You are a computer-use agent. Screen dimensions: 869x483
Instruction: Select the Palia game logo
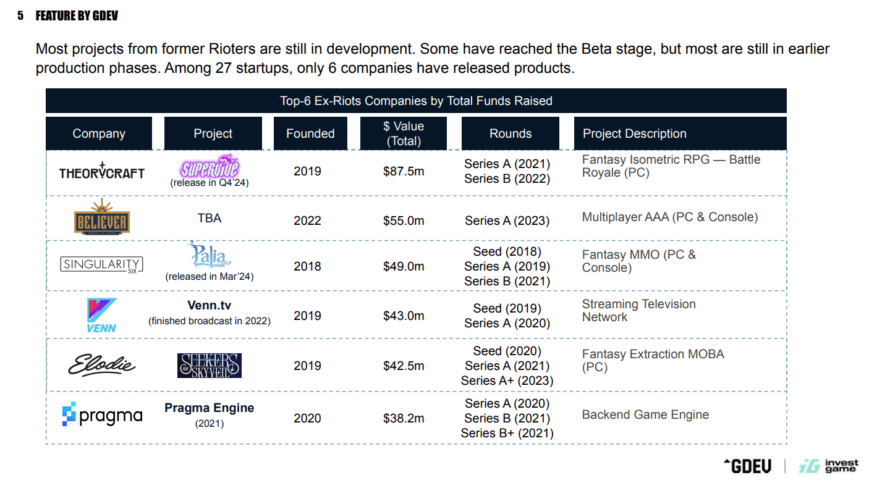pos(209,256)
